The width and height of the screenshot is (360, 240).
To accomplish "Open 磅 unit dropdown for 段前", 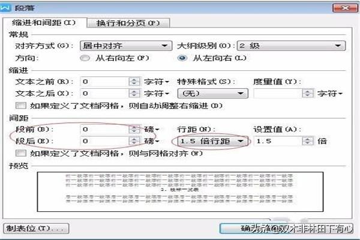I will pyautogui.click(x=152, y=130).
